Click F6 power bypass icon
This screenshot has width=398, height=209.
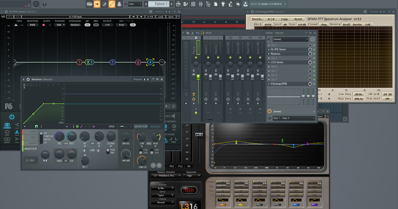tap(12, 117)
